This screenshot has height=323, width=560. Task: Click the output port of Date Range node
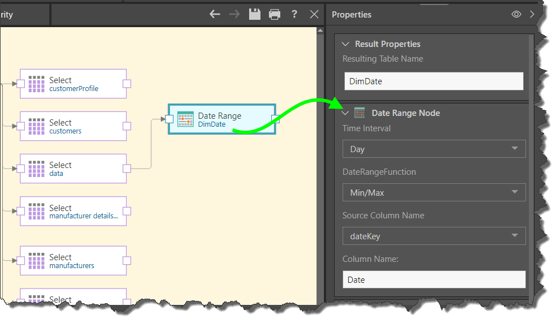point(276,119)
